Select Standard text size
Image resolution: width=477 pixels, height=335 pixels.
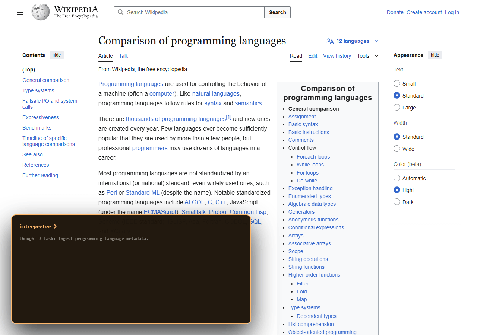pyautogui.click(x=397, y=96)
